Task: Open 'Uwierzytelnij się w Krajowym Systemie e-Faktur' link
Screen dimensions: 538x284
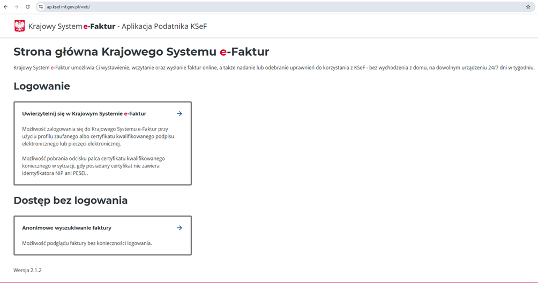Action: tap(84, 114)
